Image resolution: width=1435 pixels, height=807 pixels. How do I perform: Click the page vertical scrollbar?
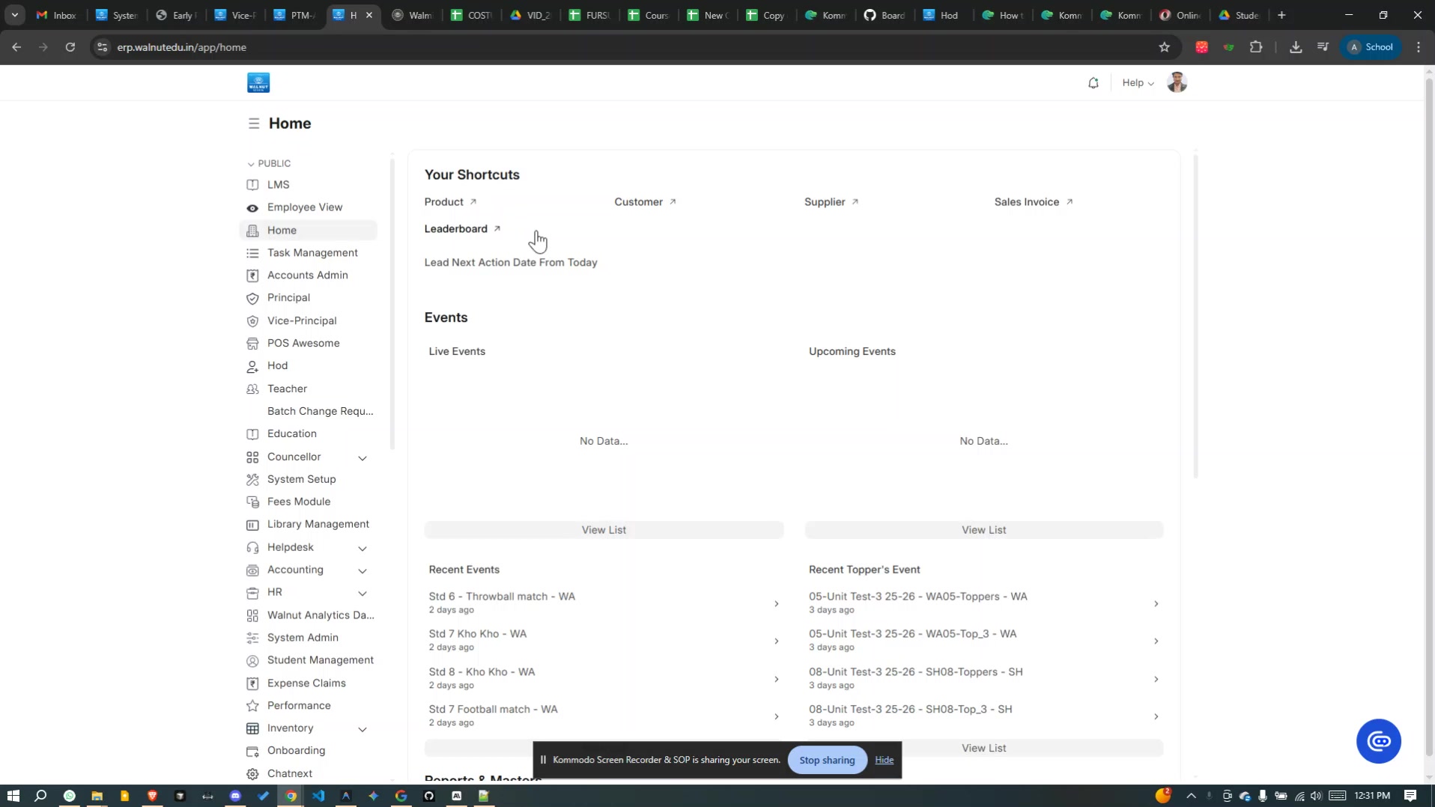click(x=1428, y=374)
